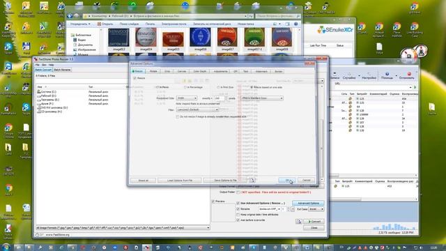Open the Skin menu in FastStone

pos(44,65)
